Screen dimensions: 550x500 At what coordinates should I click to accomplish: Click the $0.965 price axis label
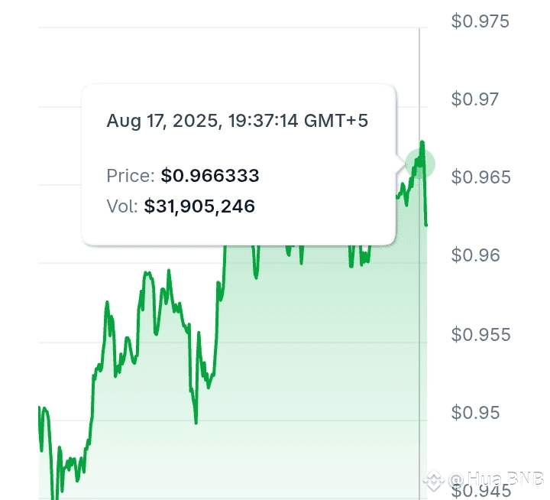pos(480,177)
